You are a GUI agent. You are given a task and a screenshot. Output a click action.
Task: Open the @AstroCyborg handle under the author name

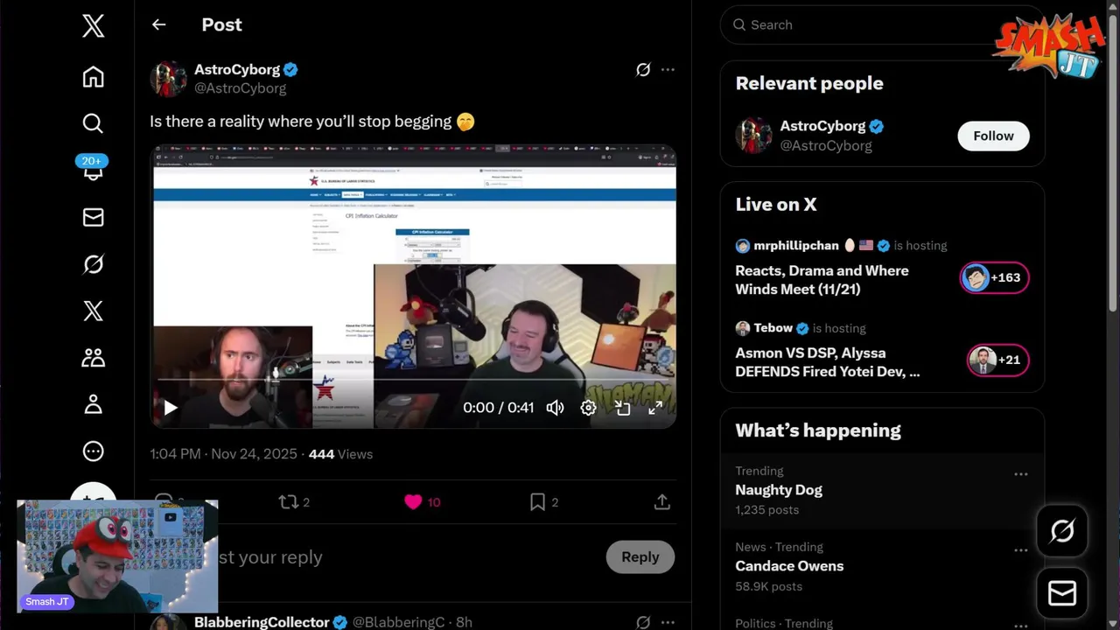click(x=240, y=88)
